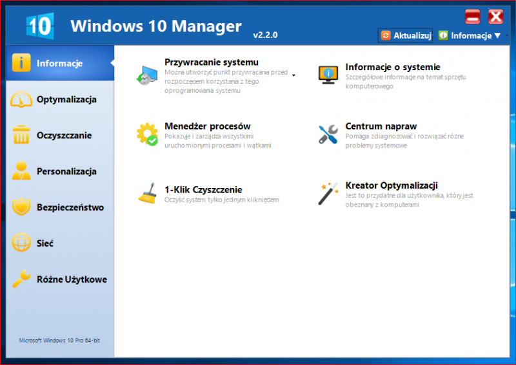Click the Przywracanie systemu monitor clock icon
Image resolution: width=516 pixels, height=365 pixels.
pos(147,75)
